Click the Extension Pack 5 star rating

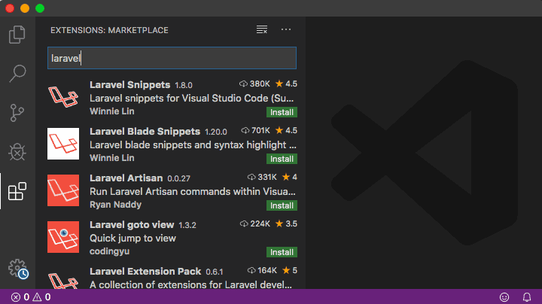coord(290,270)
